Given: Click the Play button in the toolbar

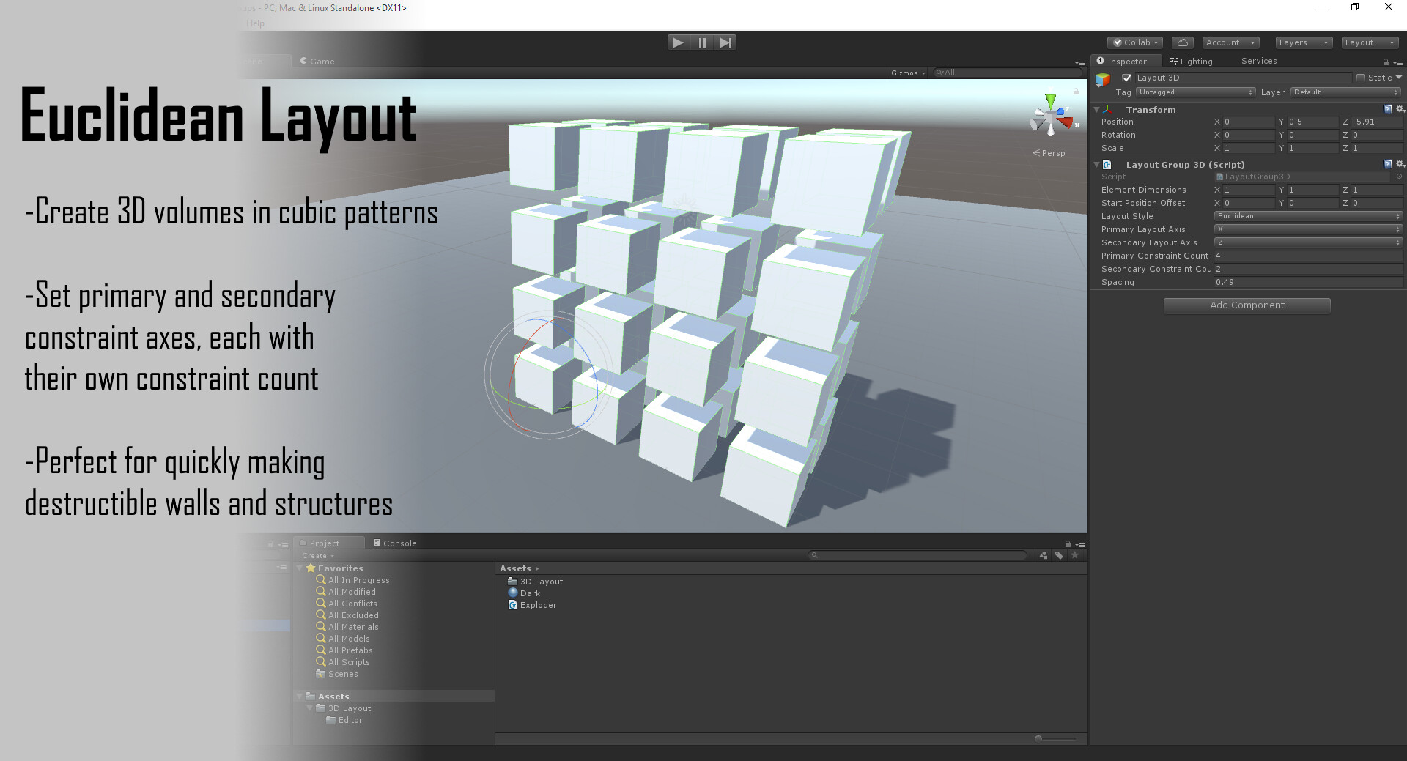Looking at the screenshot, I should click(x=678, y=42).
